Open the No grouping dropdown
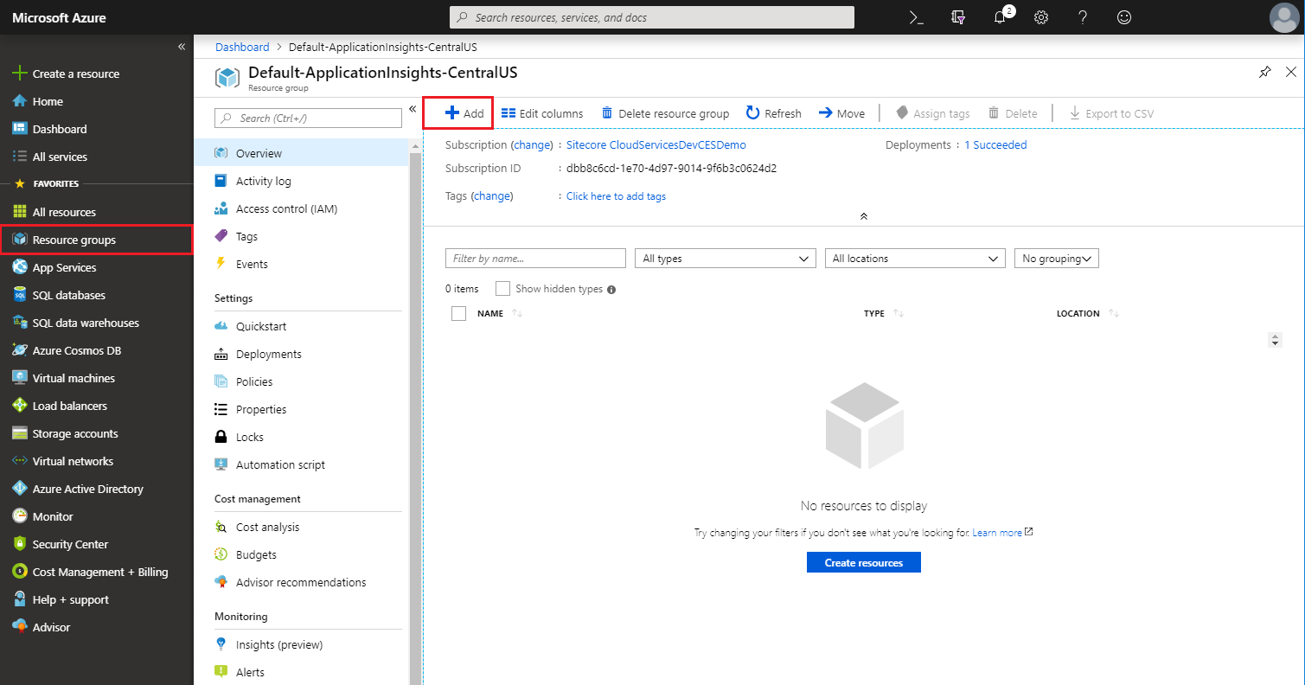Image resolution: width=1305 pixels, height=685 pixels. click(1056, 259)
